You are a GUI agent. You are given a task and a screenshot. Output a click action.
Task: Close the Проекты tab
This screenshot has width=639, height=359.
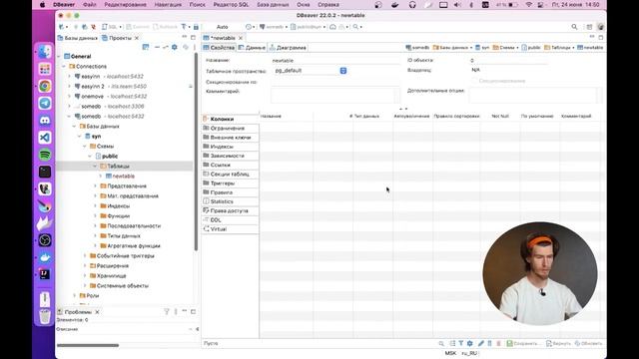[137, 38]
